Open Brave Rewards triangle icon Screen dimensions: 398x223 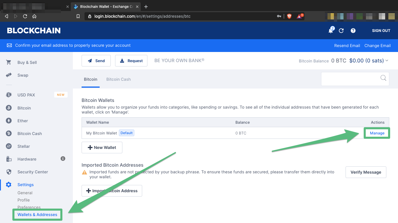click(299, 17)
